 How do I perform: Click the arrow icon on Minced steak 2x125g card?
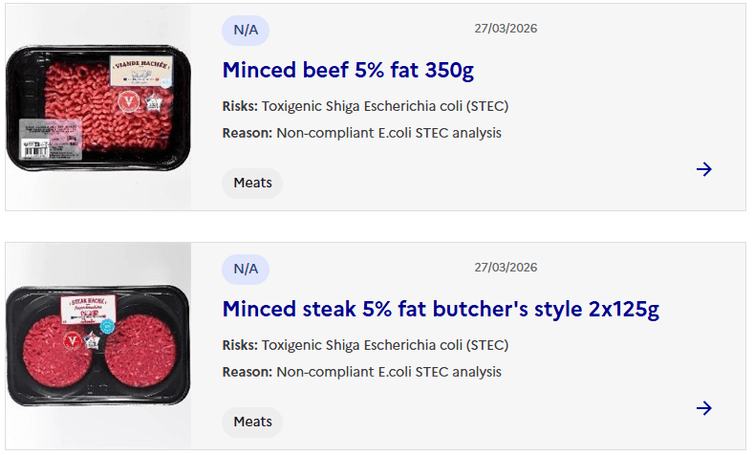tap(704, 408)
